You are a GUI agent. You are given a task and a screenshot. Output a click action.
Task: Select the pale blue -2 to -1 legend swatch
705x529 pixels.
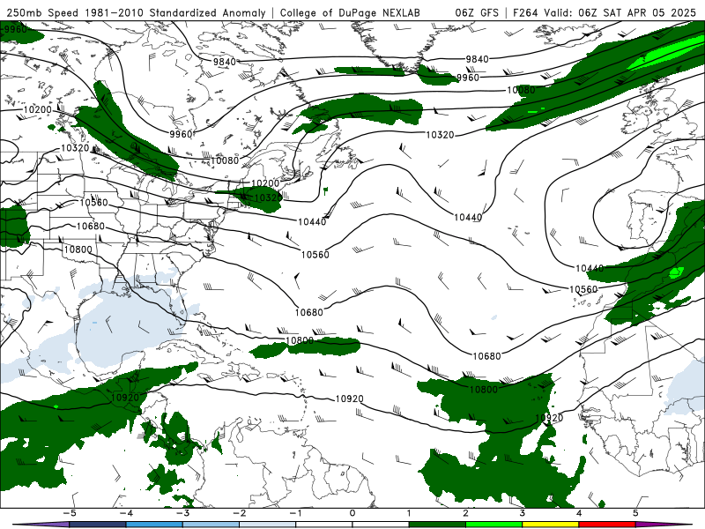click(x=268, y=525)
